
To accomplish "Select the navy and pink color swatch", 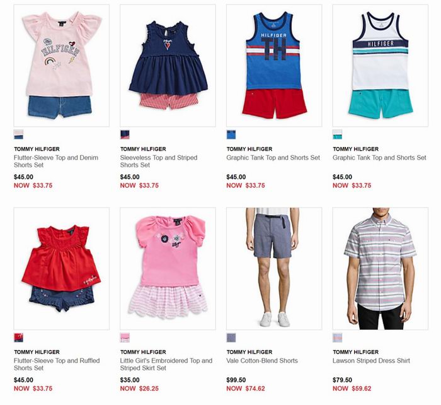I will [125, 134].
